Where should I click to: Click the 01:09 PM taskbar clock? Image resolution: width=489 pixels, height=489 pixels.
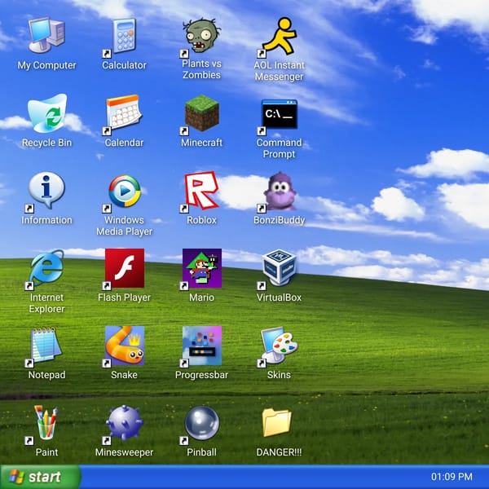pos(452,477)
